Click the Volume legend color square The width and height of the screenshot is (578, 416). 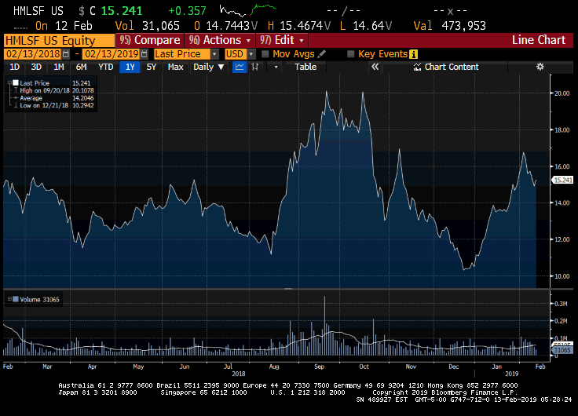pyautogui.click(x=16, y=299)
